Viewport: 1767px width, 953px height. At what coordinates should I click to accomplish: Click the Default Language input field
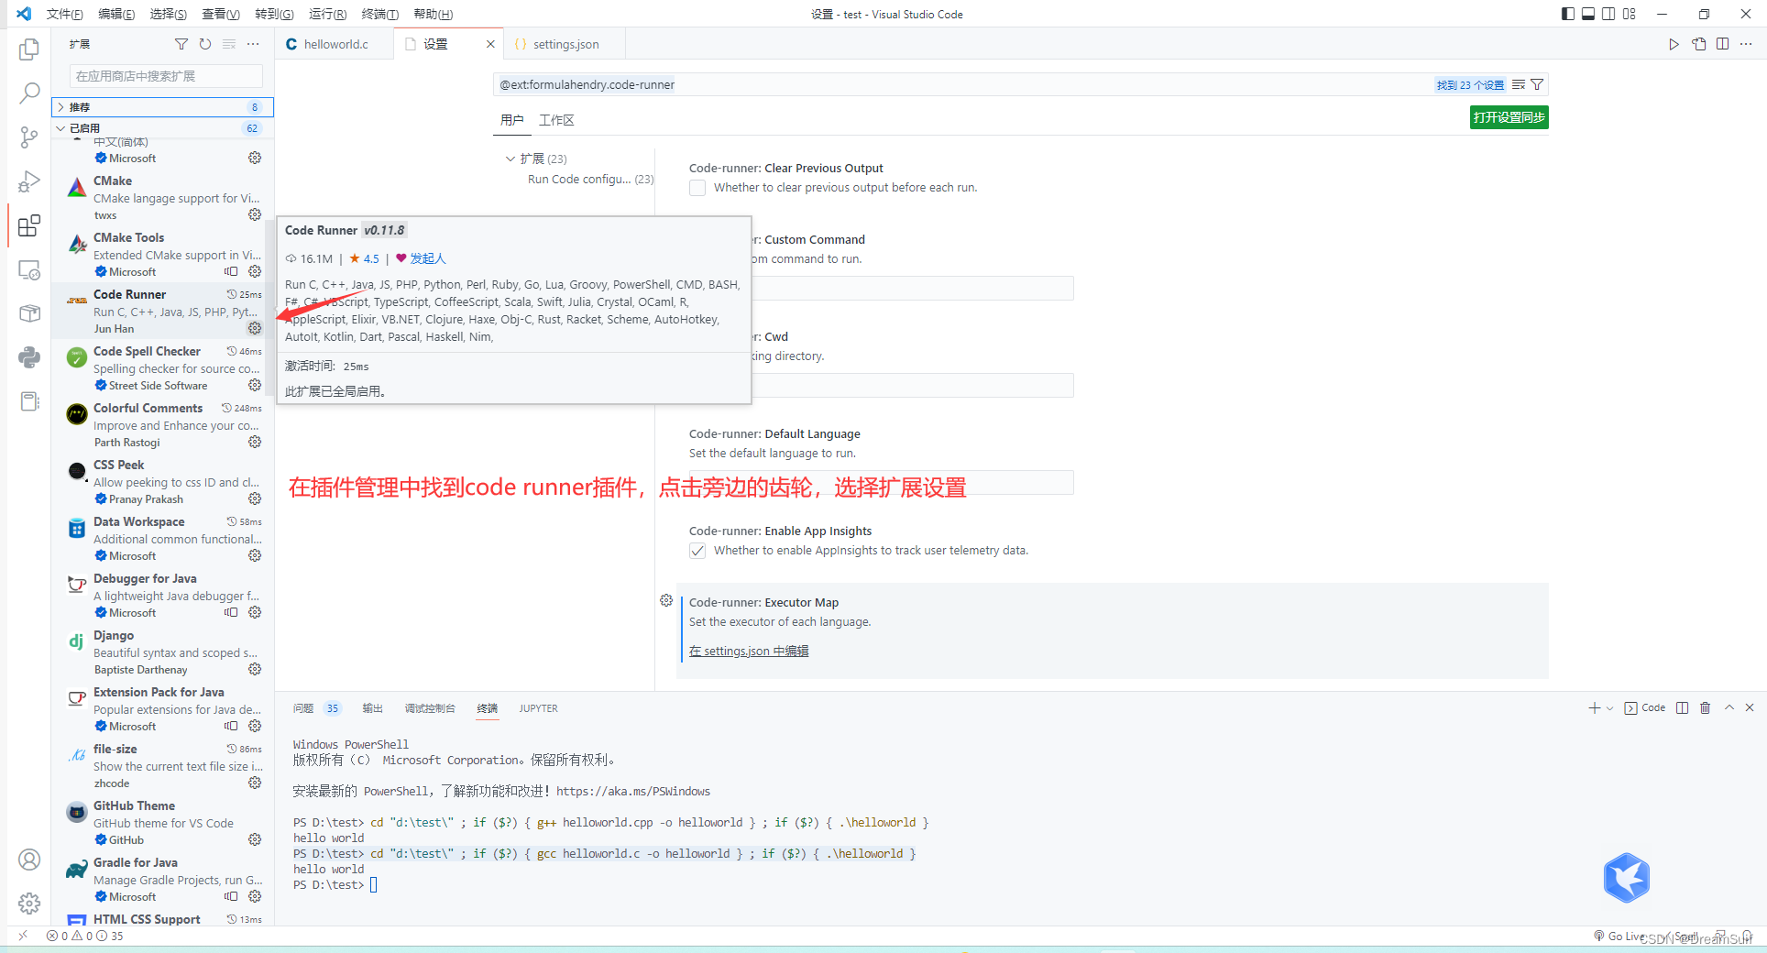tap(881, 482)
